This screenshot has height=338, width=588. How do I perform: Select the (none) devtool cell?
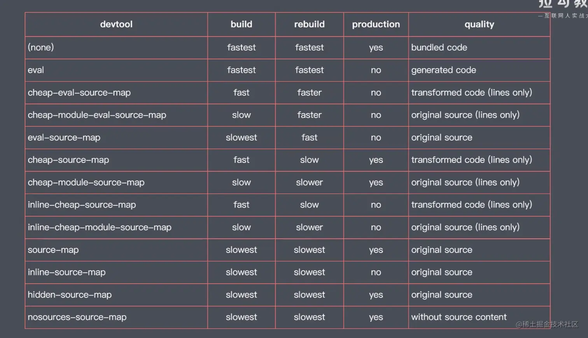(41, 47)
